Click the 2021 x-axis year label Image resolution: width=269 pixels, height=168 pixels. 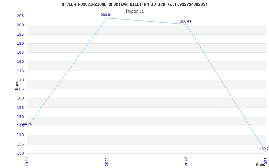click(x=107, y=162)
